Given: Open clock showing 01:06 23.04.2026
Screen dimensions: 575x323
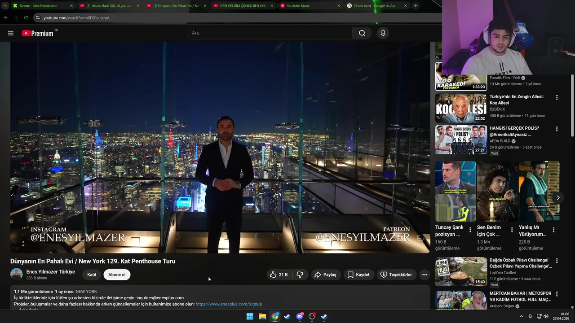Looking at the screenshot, I should pyautogui.click(x=561, y=316).
